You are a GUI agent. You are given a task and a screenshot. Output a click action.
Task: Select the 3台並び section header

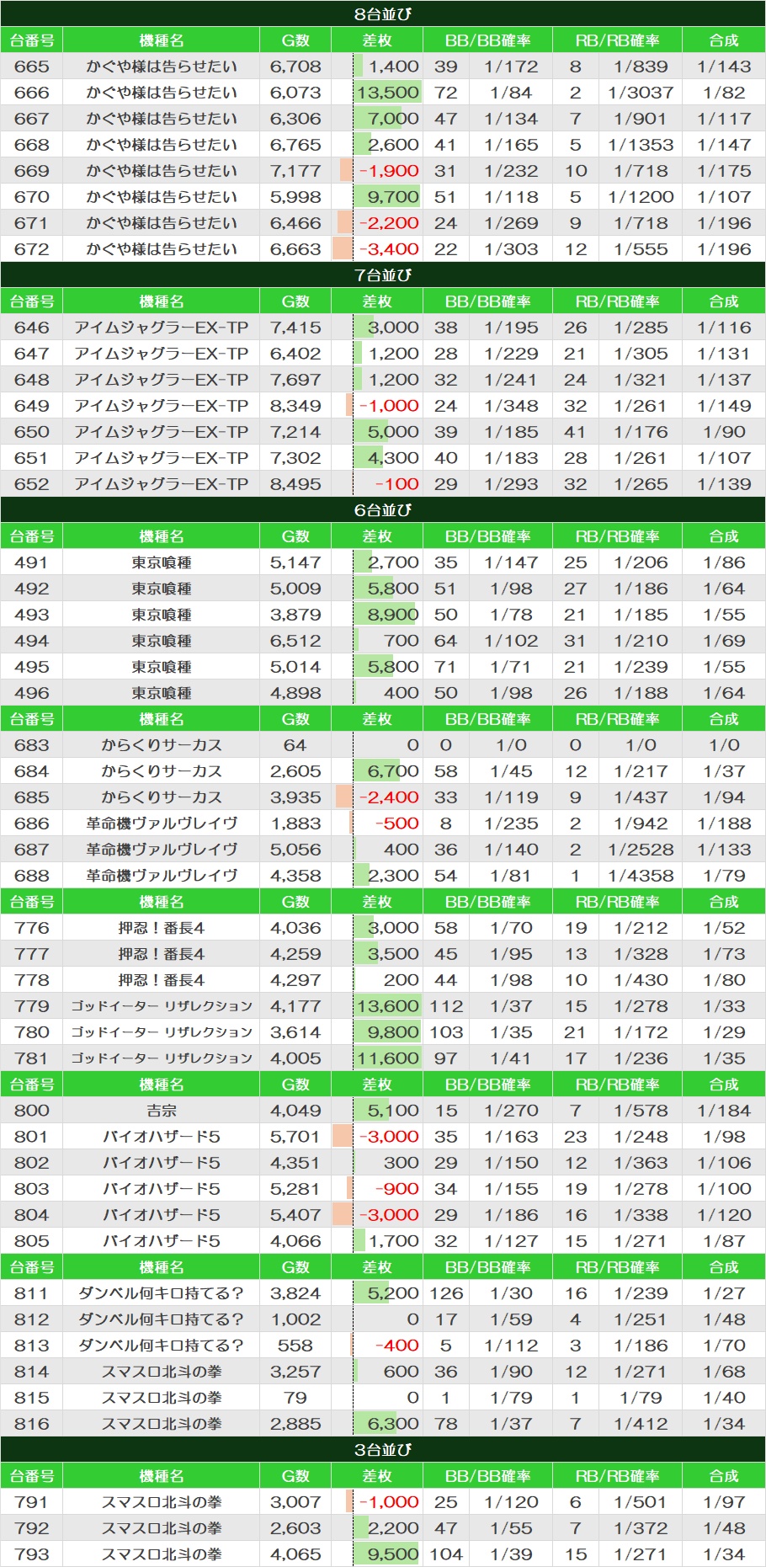[383, 1449]
